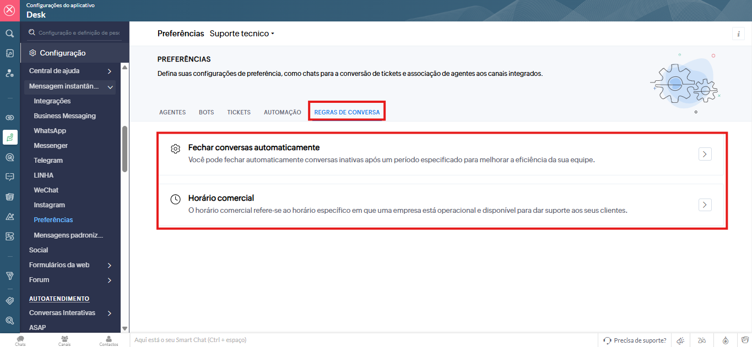
Task: Click the red close settings icon
Action: 9,10
